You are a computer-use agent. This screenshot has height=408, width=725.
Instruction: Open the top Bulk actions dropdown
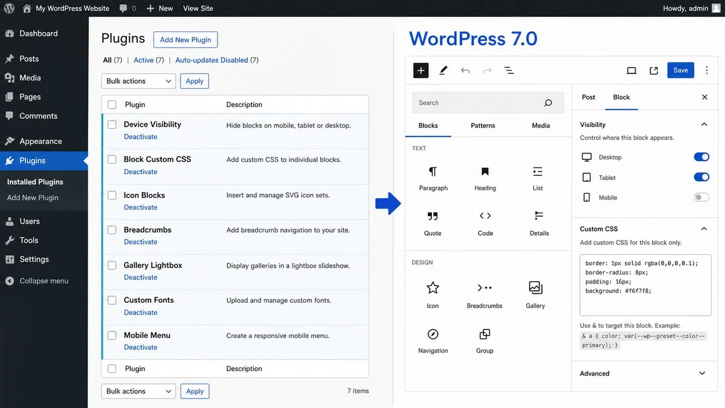tap(138, 81)
